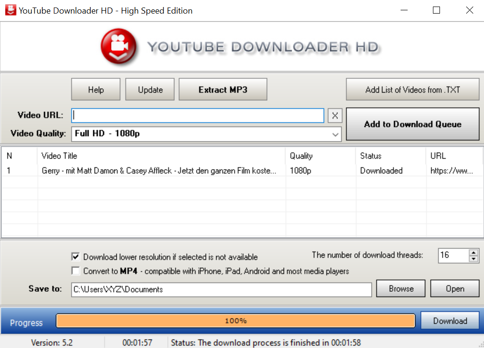Viewport: 484px width, 348px height.
Task: Click the Version: 5.2 status bar text
Action: click(x=52, y=343)
